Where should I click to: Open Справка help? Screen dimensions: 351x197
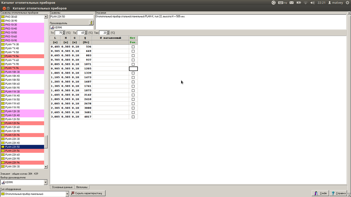pos(339,193)
